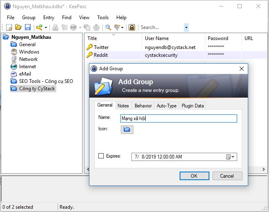Screen dimensions: 269x212
Task: Click the Internet globe group icon
Action: [x=14, y=67]
